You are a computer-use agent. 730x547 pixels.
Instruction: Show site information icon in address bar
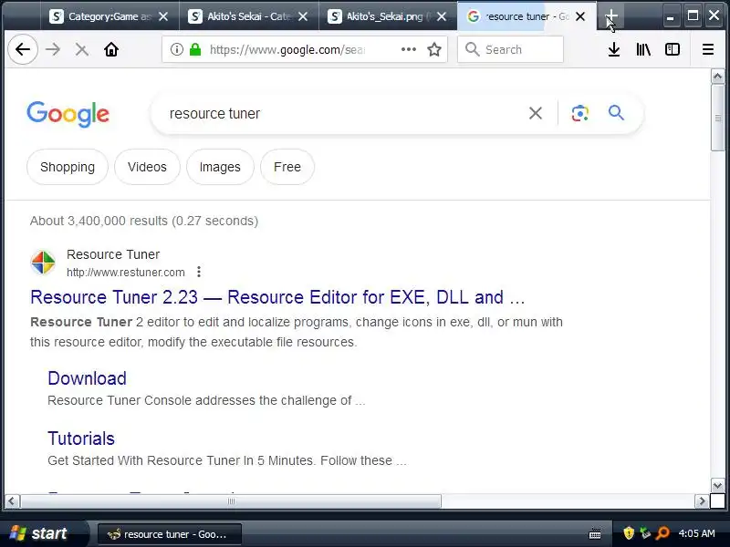click(x=176, y=49)
